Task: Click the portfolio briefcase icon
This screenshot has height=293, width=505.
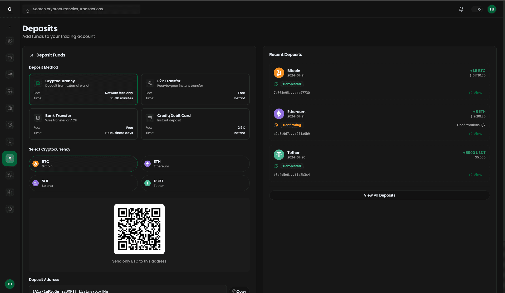Action: [9, 108]
